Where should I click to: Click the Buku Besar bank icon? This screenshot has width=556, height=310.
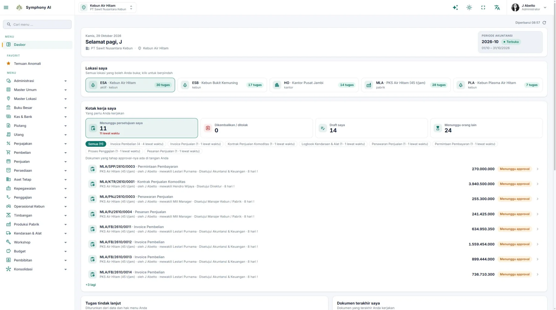click(x=8, y=107)
